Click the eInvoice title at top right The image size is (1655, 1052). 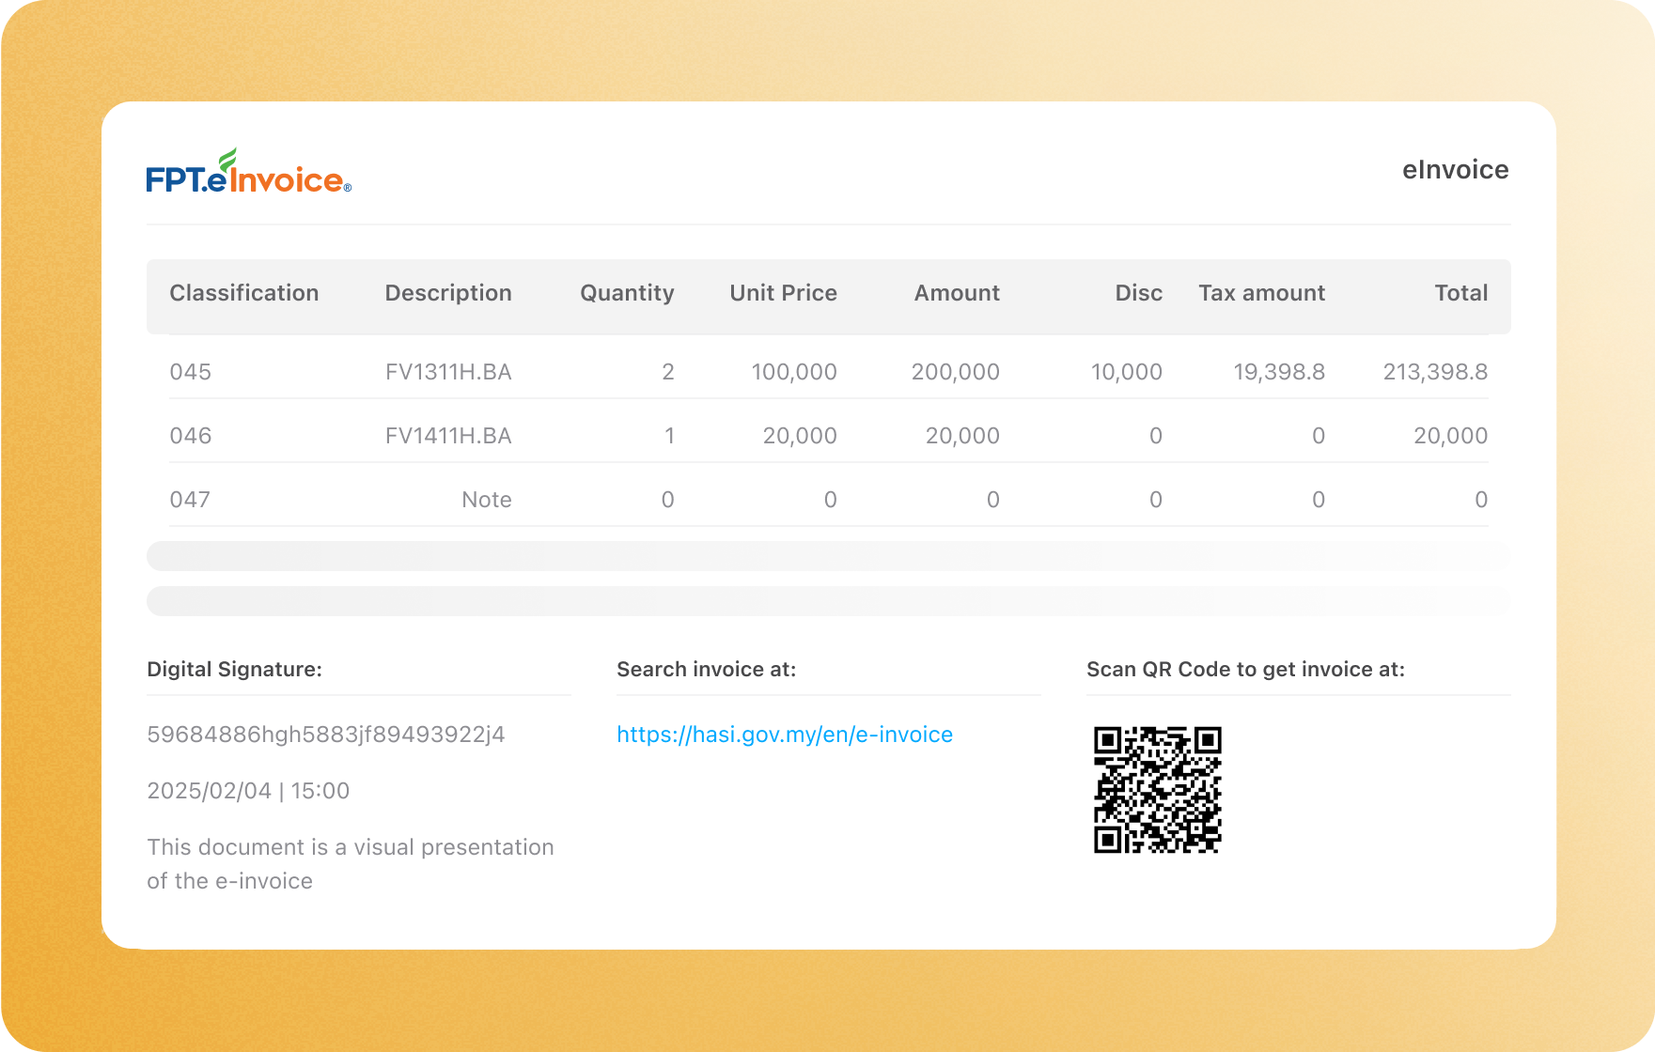(1455, 170)
